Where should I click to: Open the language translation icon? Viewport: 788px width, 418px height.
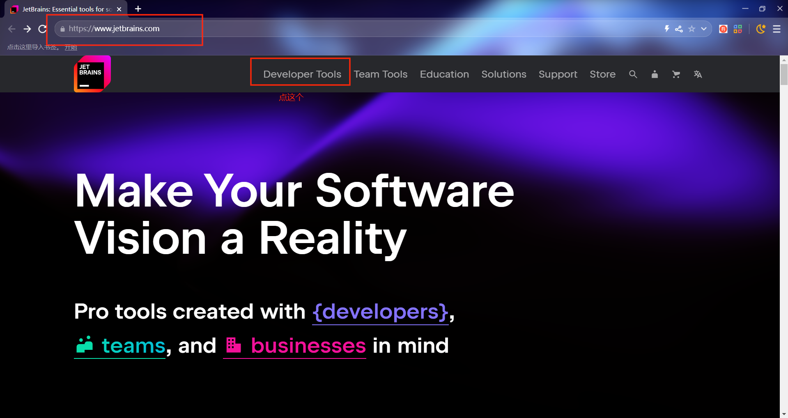click(x=698, y=74)
